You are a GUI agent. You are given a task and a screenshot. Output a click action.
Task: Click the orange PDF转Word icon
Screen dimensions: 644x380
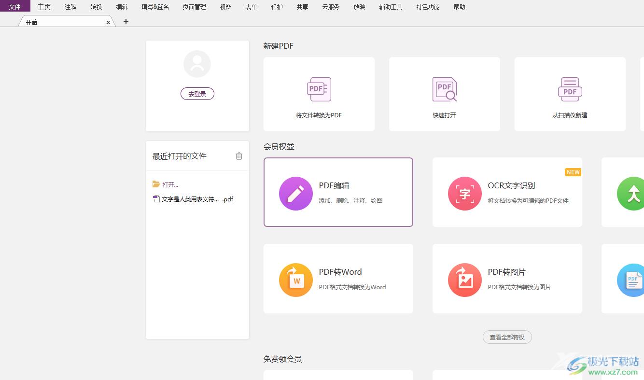point(296,280)
